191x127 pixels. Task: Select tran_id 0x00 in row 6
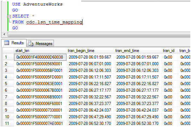[x=170, y=90]
